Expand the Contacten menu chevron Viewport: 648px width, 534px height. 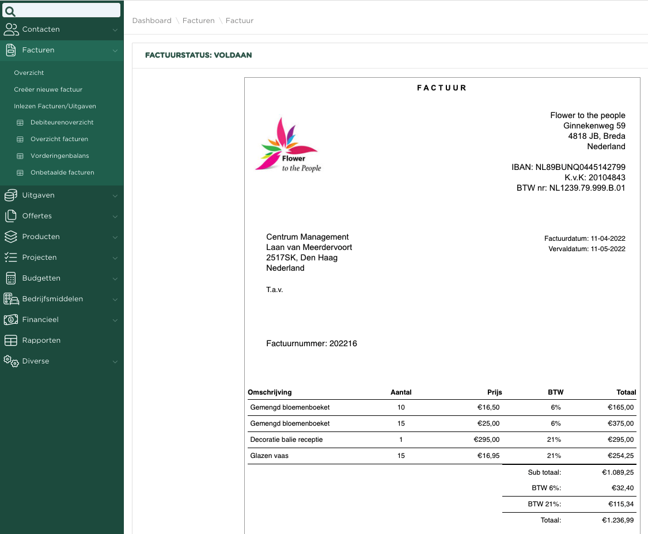click(115, 30)
